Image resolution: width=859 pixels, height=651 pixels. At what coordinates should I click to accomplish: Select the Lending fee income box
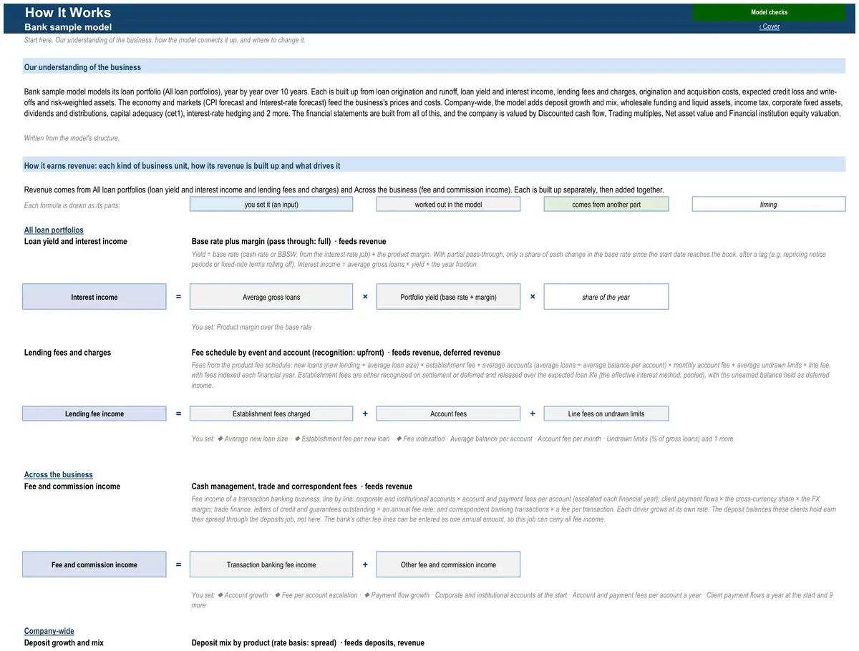point(94,413)
